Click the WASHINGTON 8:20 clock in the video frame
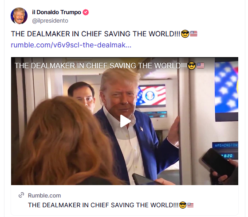This screenshot has height=217, width=248. pyautogui.click(x=225, y=151)
